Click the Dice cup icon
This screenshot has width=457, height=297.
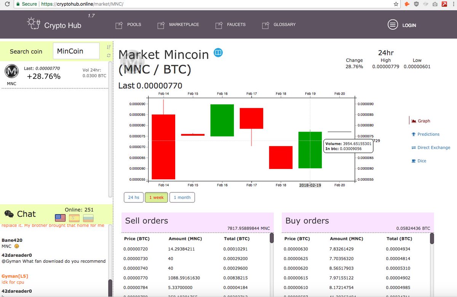click(414, 161)
